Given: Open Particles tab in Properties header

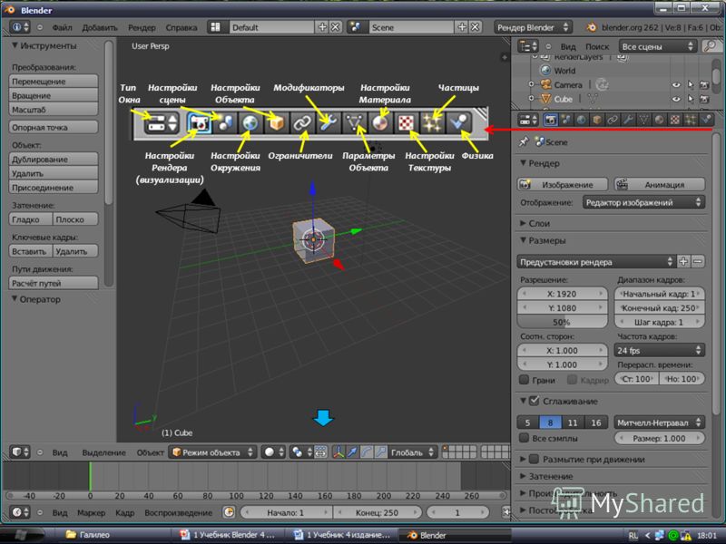Looking at the screenshot, I should tap(691, 120).
